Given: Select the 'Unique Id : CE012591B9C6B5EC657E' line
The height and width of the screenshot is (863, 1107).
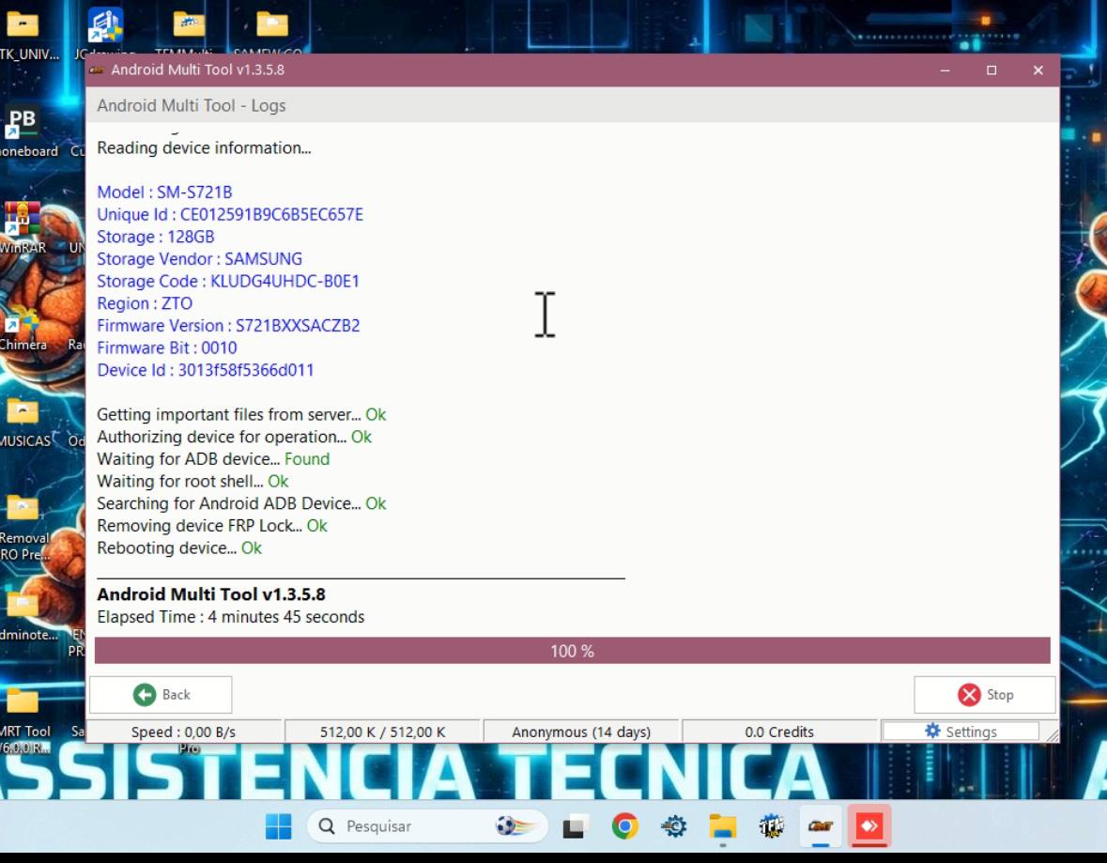Looking at the screenshot, I should tap(230, 215).
